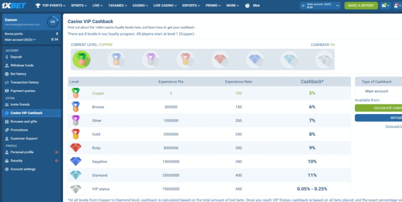402x202 pixels.
Task: Click the 1/5 profile progress circle
Action: click(x=52, y=22)
